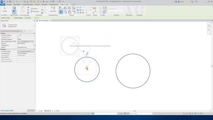Click the Verbinden geometry tool

[x=35, y=11]
